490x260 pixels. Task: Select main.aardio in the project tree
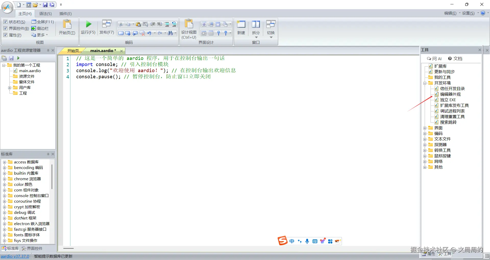(x=30, y=71)
